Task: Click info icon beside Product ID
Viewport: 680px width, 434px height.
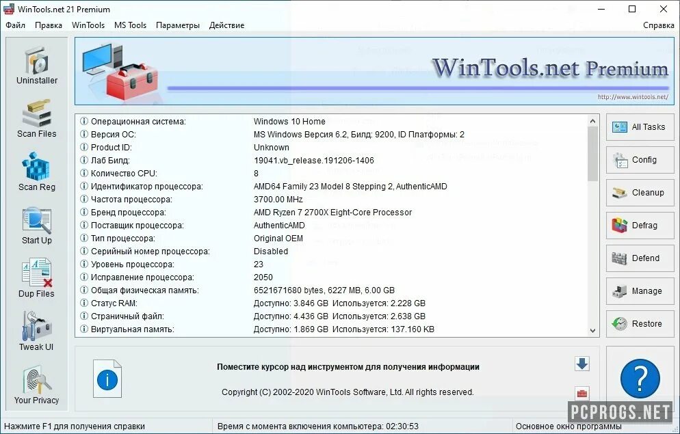Action: (x=84, y=147)
